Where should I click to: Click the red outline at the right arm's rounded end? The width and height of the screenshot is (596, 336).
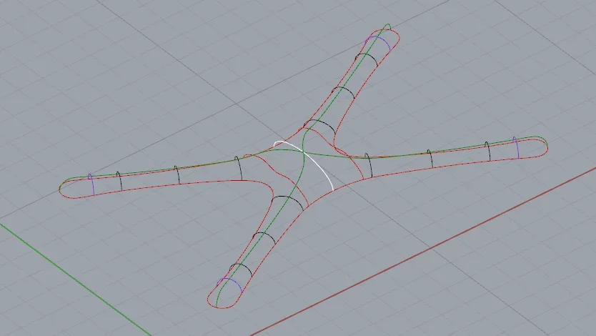[x=547, y=145]
